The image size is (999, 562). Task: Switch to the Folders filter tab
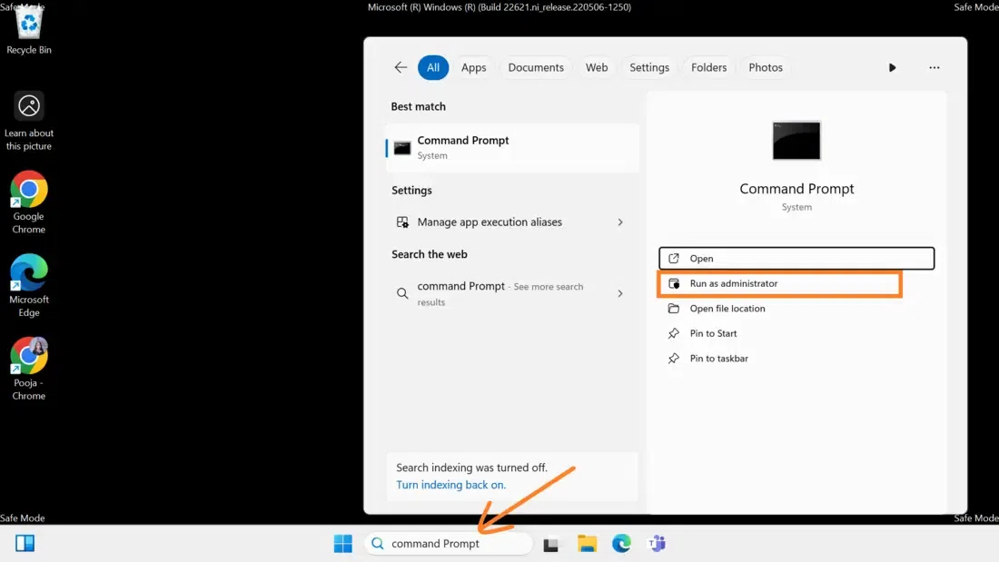[x=708, y=67]
